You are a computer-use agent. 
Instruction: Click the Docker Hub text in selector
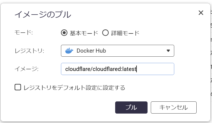91,50
